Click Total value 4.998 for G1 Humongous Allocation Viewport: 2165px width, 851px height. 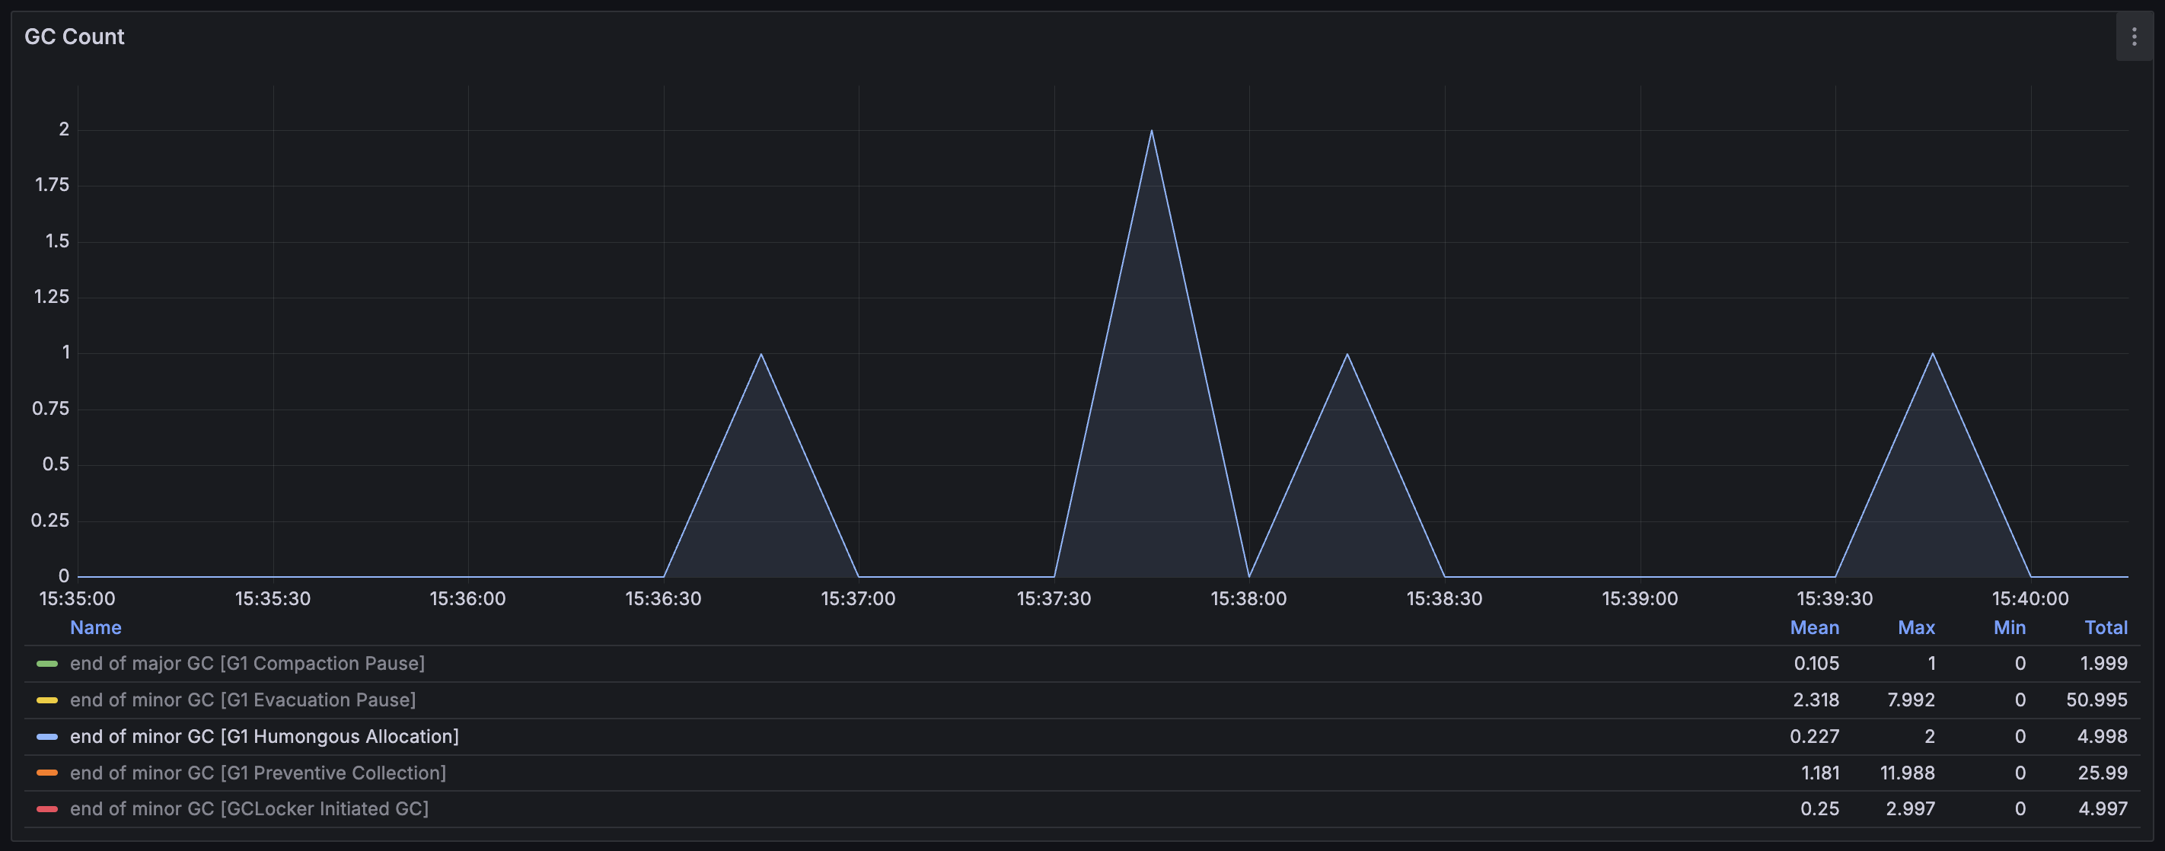point(2102,737)
